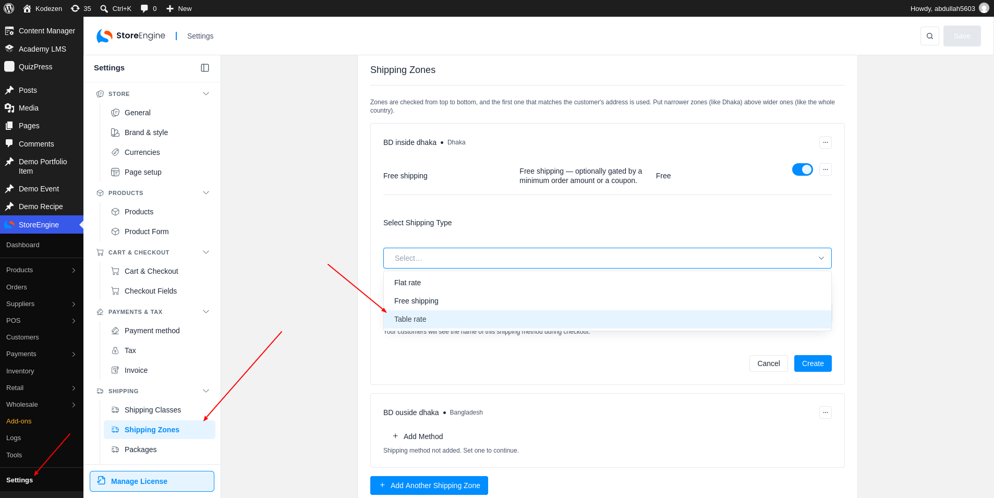The height and width of the screenshot is (498, 994).
Task: Disable the Free shipping method toggle
Action: pos(802,169)
